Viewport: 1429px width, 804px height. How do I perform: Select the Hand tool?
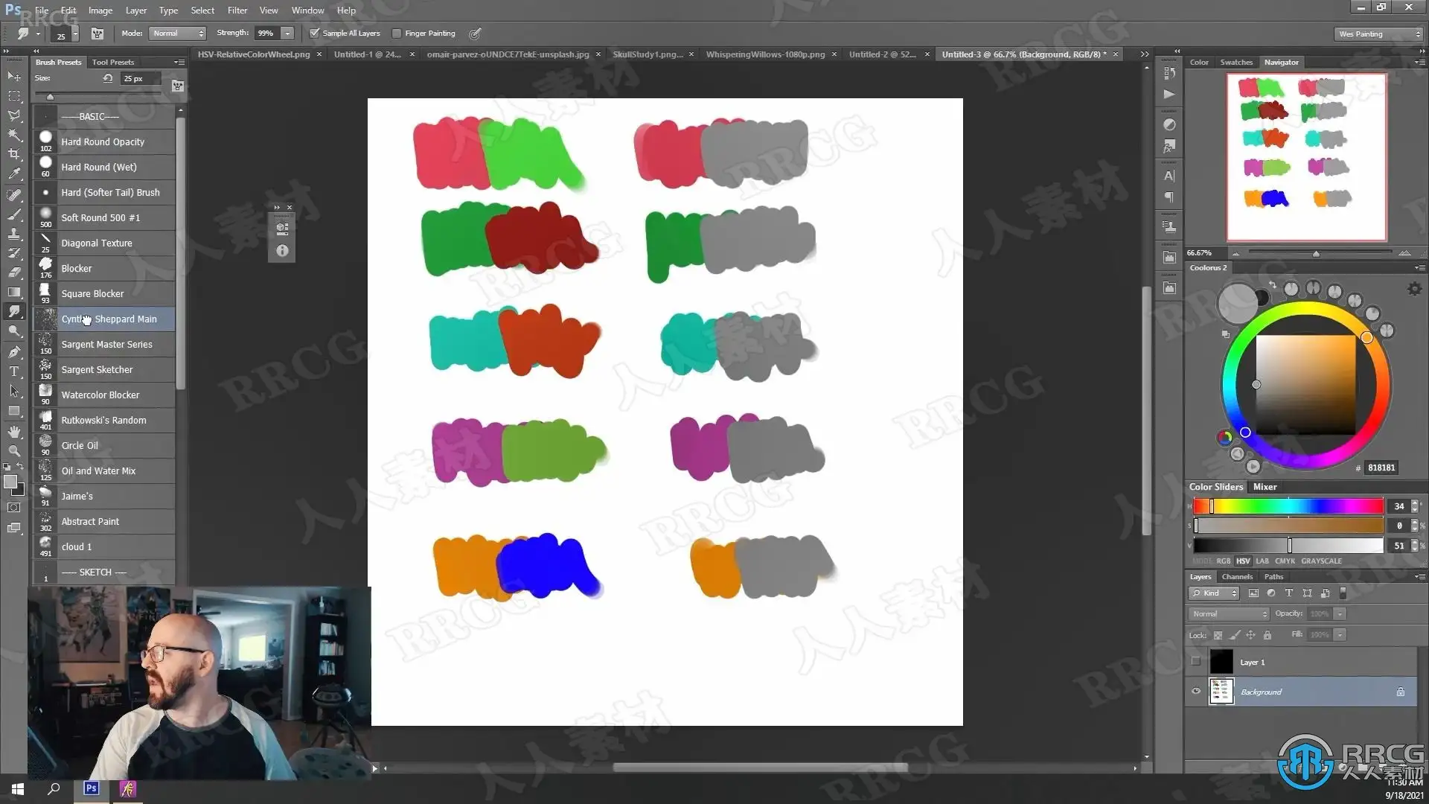(14, 432)
